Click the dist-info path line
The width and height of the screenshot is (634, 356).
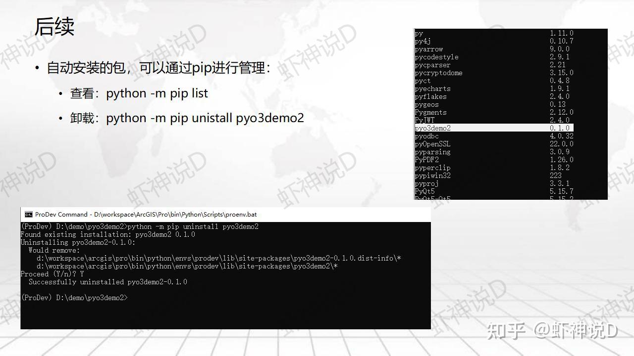219,258
